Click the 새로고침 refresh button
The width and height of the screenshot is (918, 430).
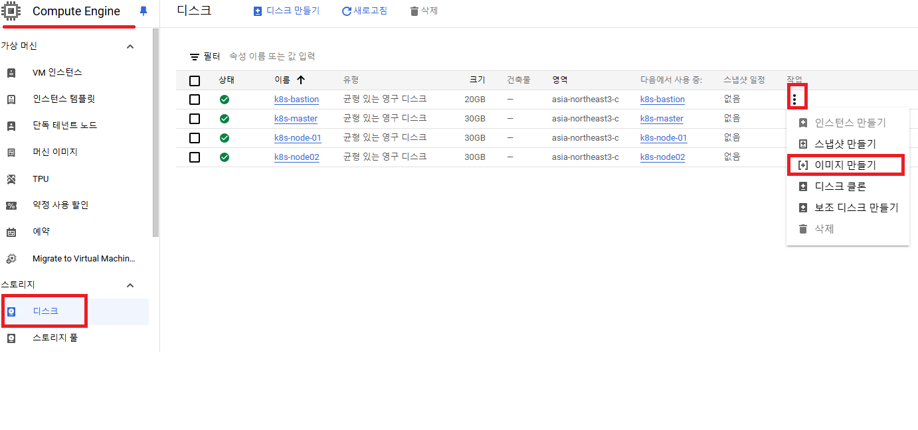[365, 11]
